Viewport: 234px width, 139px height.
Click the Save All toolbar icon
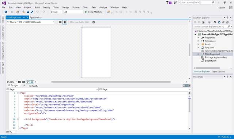click(32, 12)
